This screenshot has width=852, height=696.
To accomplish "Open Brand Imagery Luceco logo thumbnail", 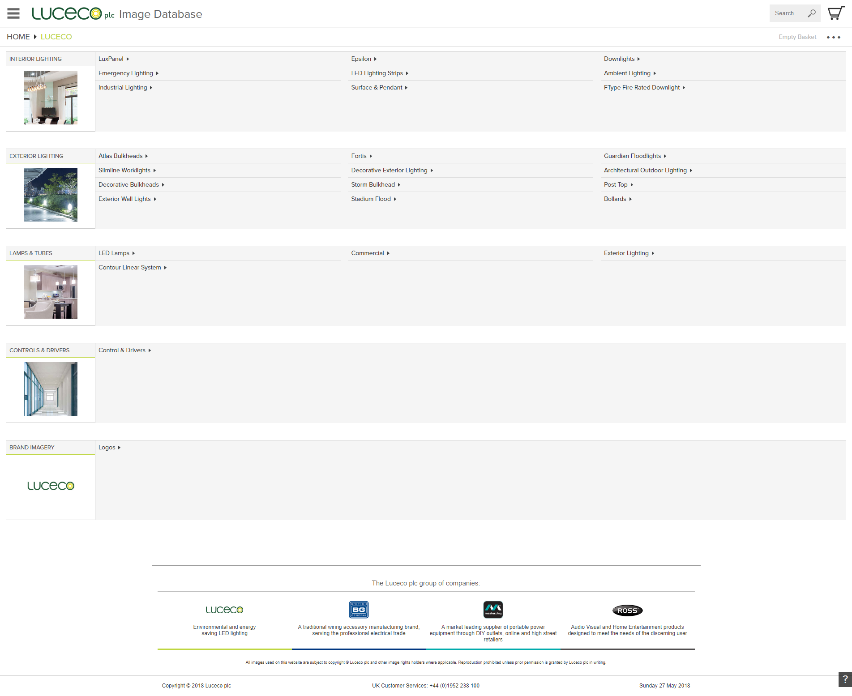I will (51, 486).
